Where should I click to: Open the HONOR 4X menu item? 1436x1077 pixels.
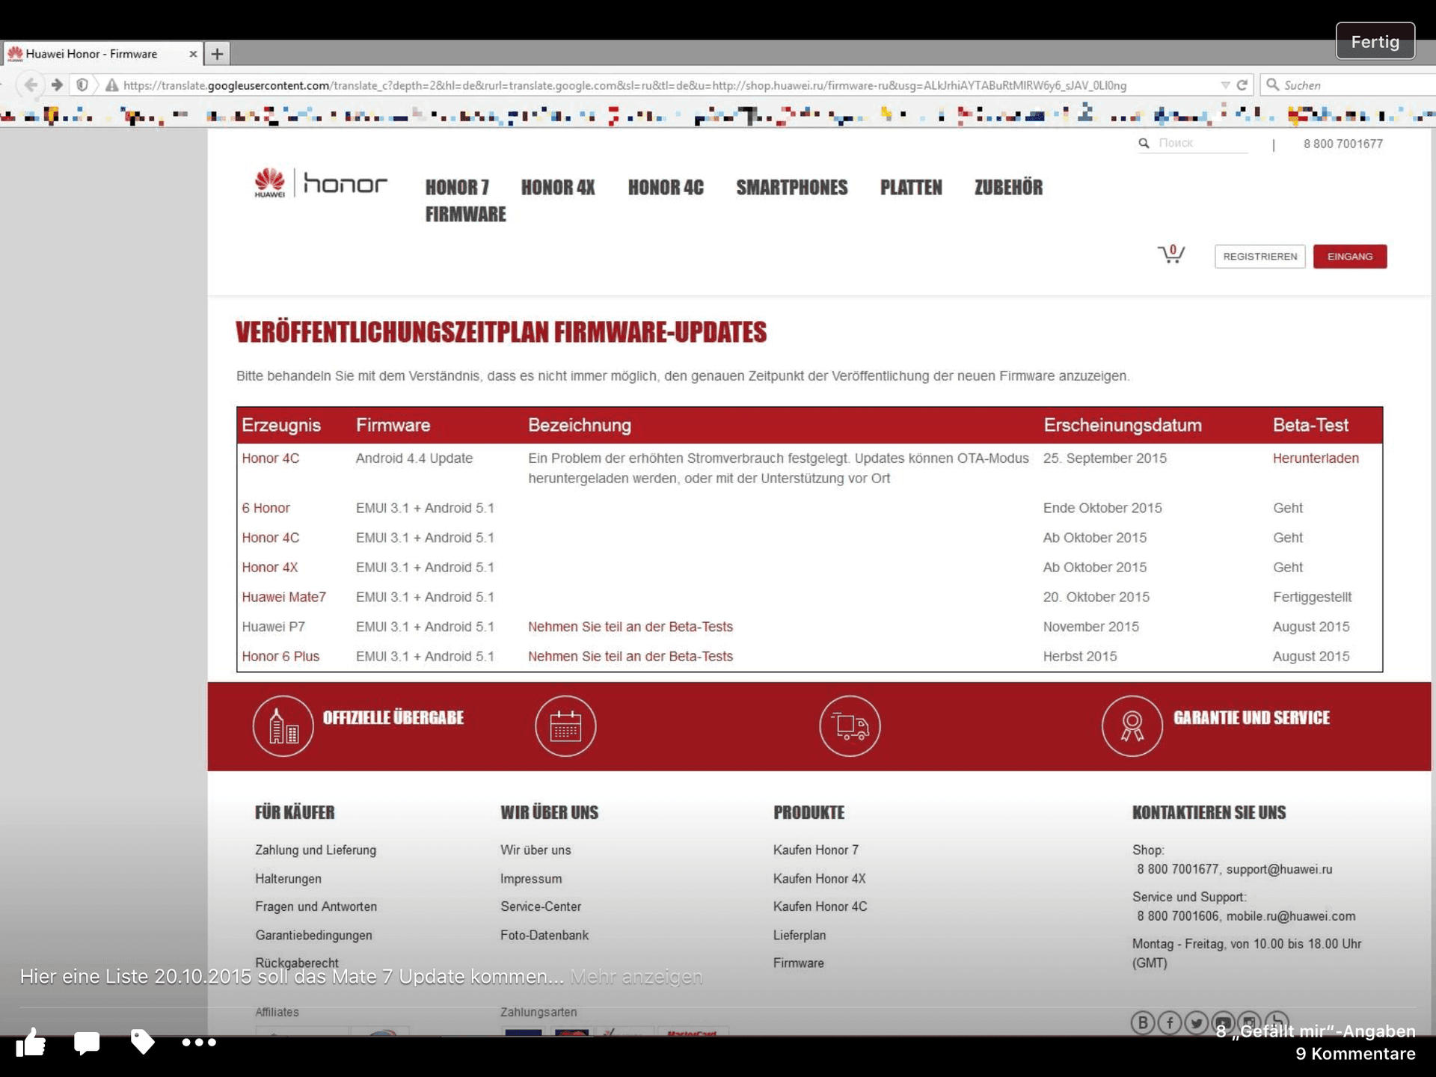click(x=558, y=187)
